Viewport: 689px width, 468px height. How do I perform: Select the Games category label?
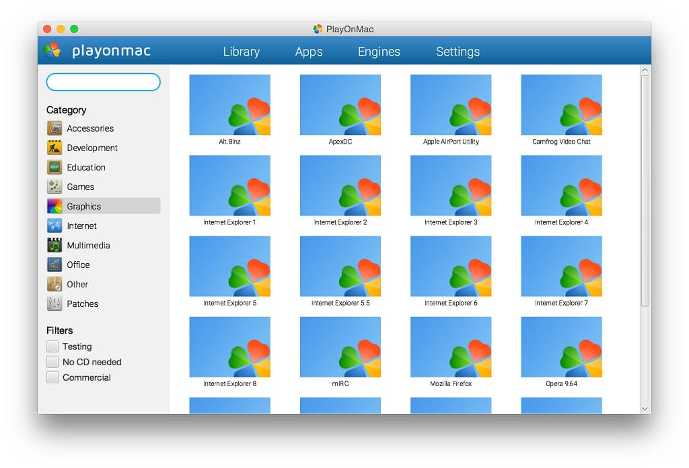point(81,187)
